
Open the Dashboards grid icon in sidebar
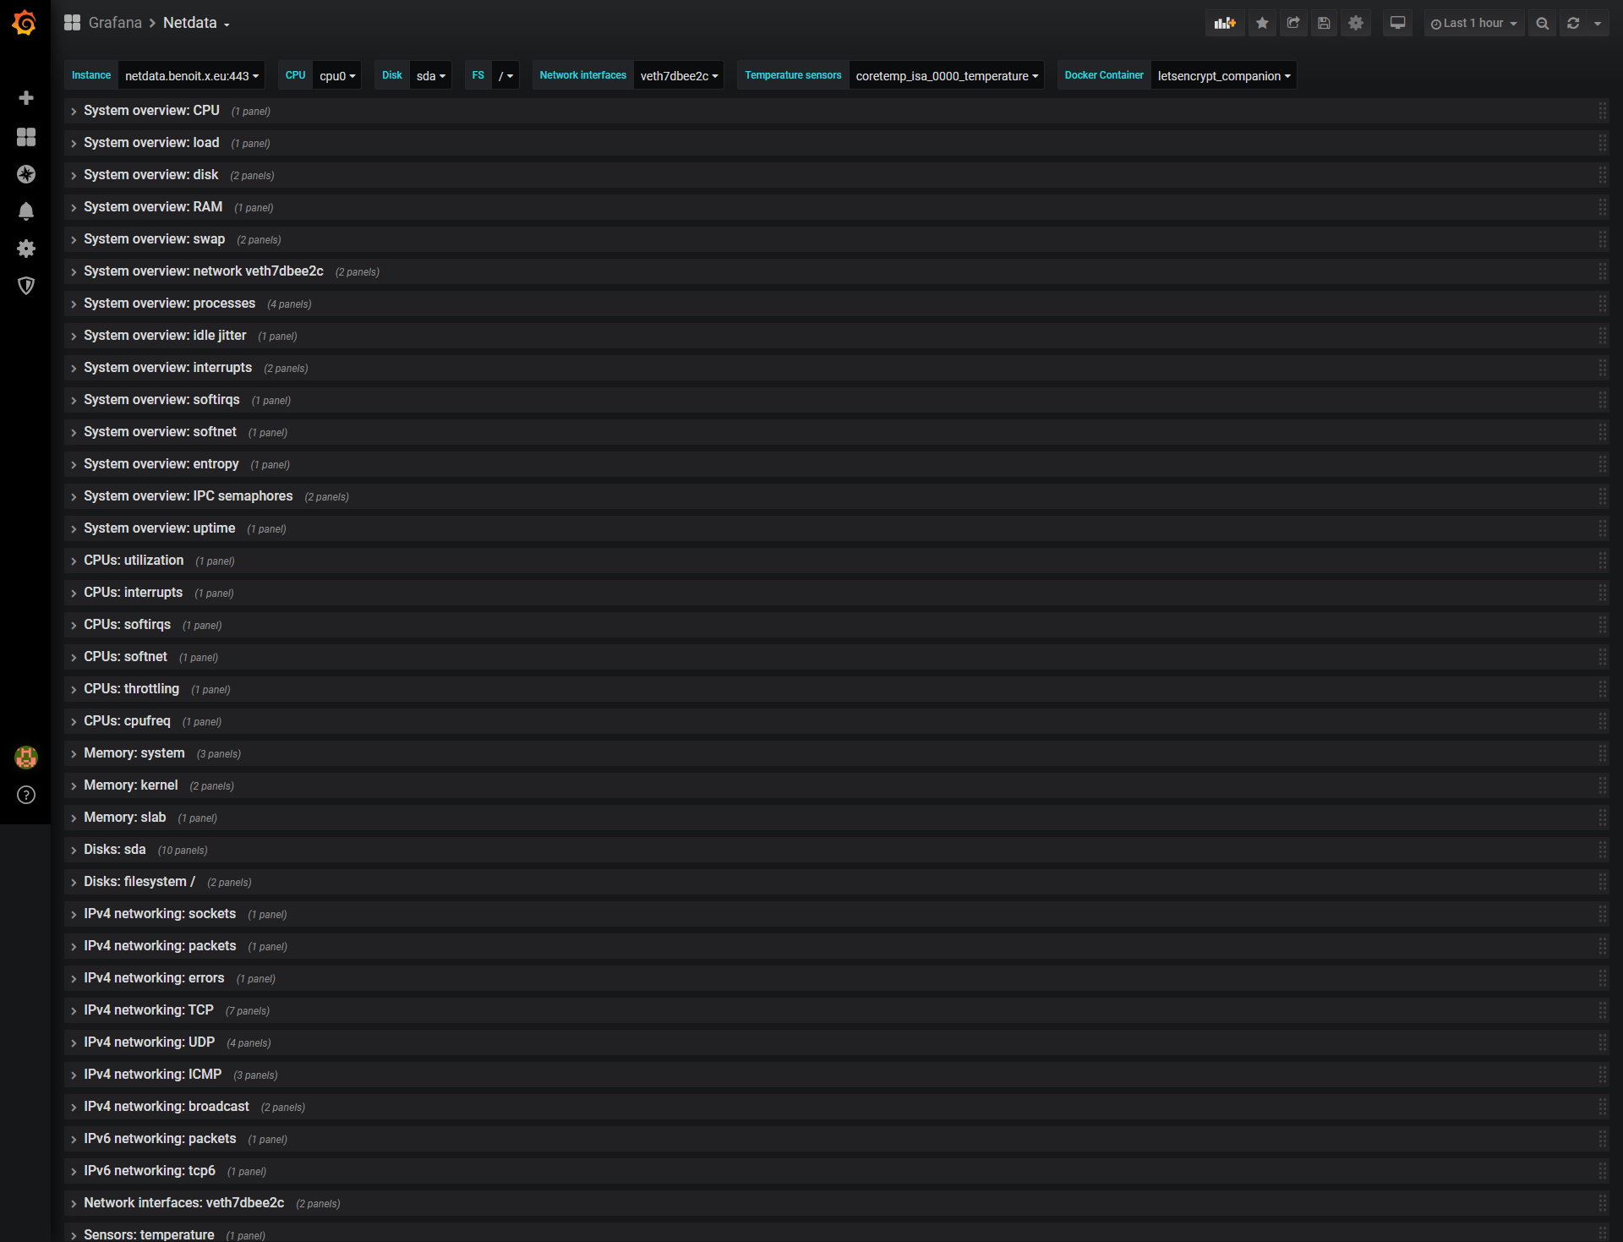click(26, 137)
